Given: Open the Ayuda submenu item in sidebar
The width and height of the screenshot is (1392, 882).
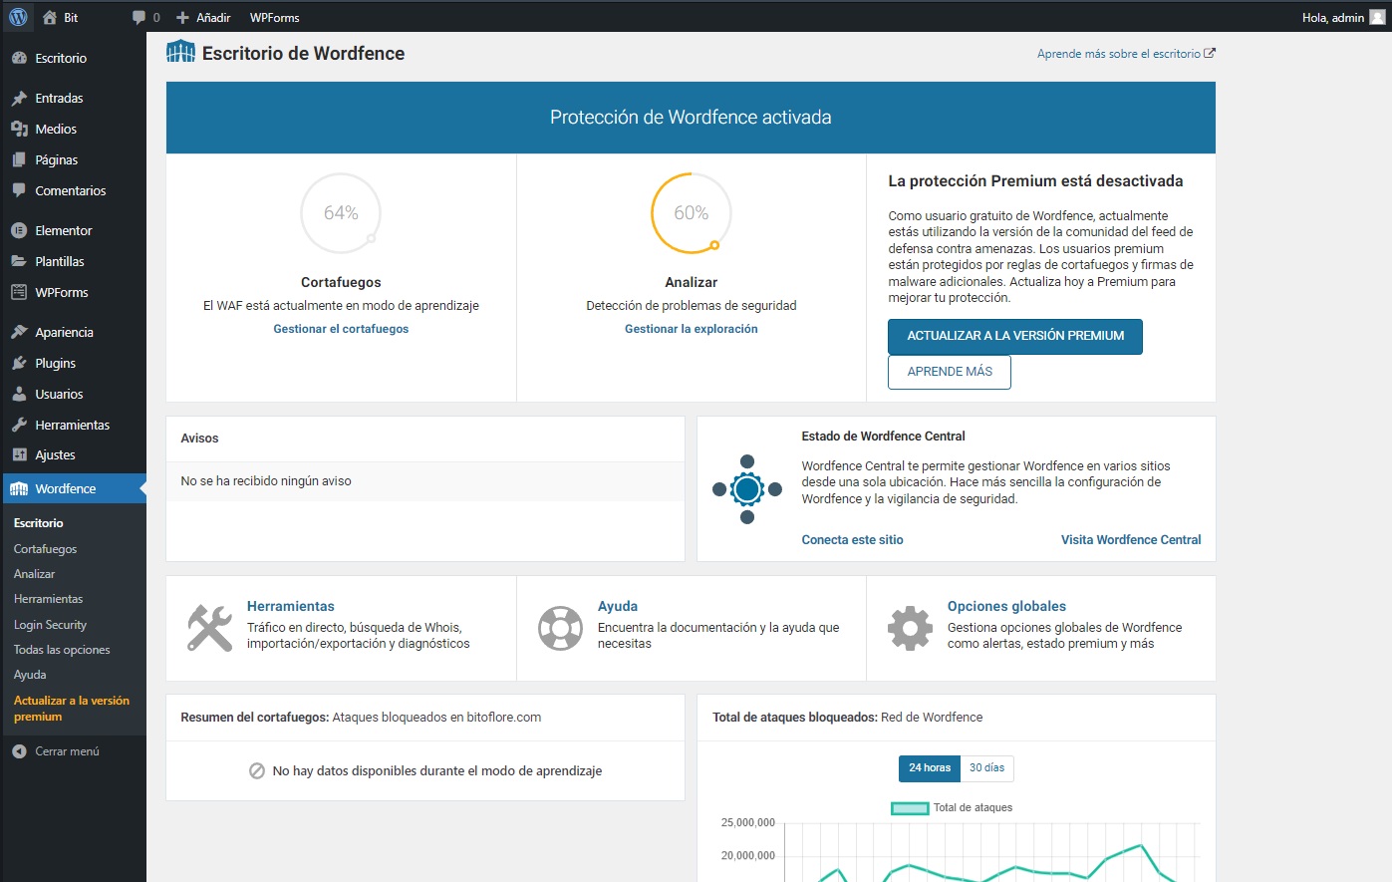Looking at the screenshot, I should [30, 675].
